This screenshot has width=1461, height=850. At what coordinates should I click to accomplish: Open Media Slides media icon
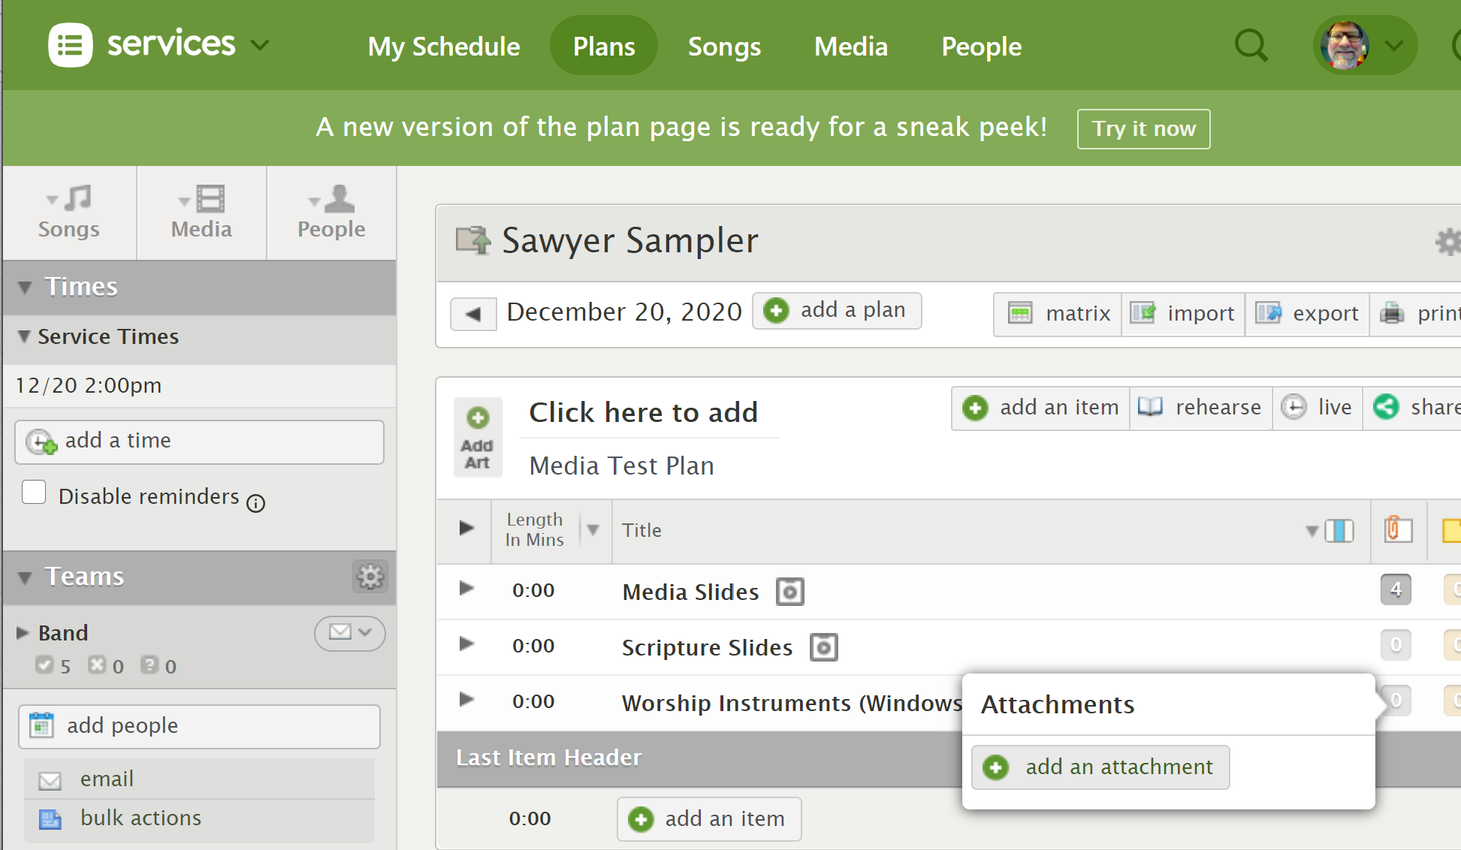(x=790, y=592)
